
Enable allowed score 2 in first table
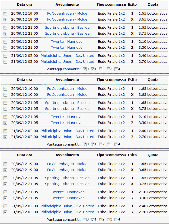pos(100,69)
